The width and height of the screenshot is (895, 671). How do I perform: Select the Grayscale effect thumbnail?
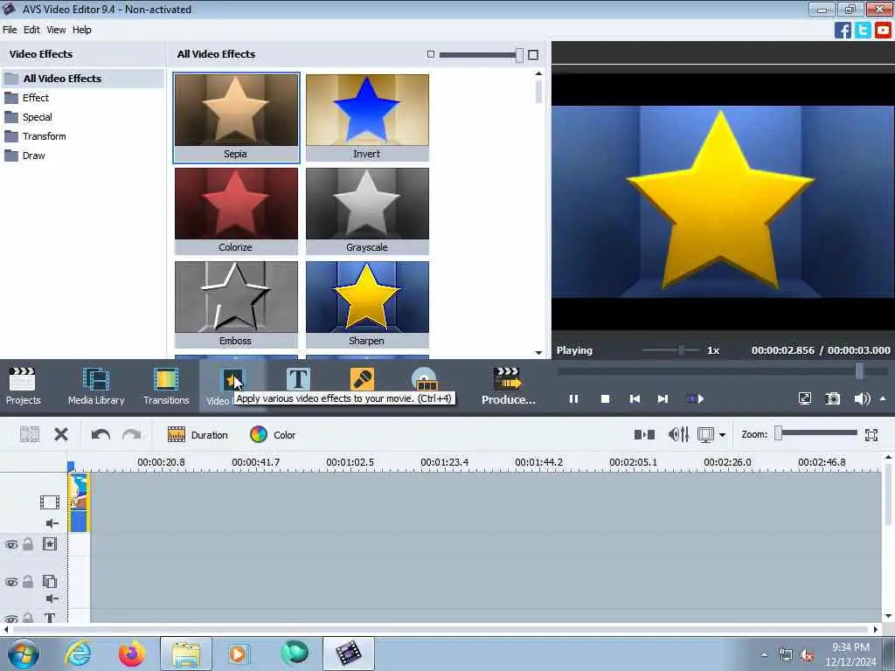[x=367, y=211]
